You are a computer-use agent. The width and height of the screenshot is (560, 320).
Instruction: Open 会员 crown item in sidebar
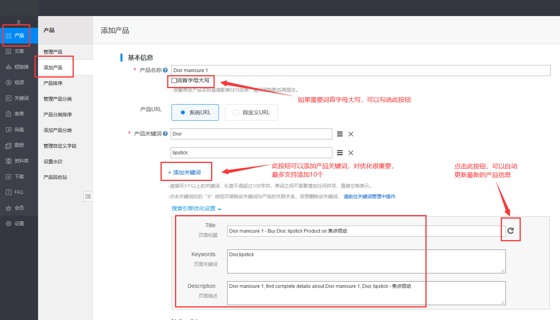[19, 208]
